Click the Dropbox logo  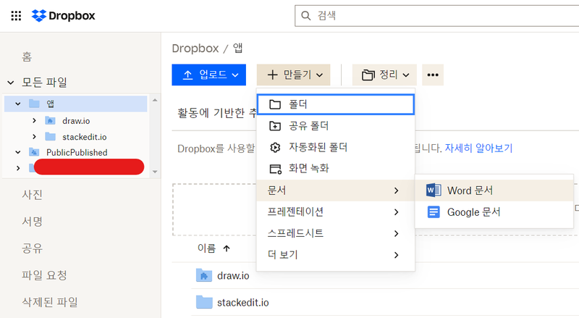click(x=63, y=15)
